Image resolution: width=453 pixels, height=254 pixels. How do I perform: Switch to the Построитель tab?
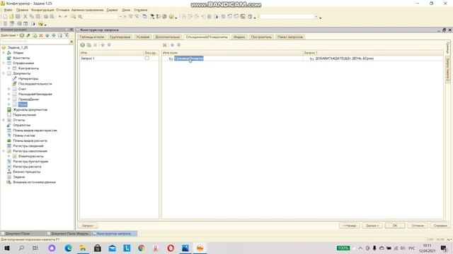pyautogui.click(x=261, y=37)
